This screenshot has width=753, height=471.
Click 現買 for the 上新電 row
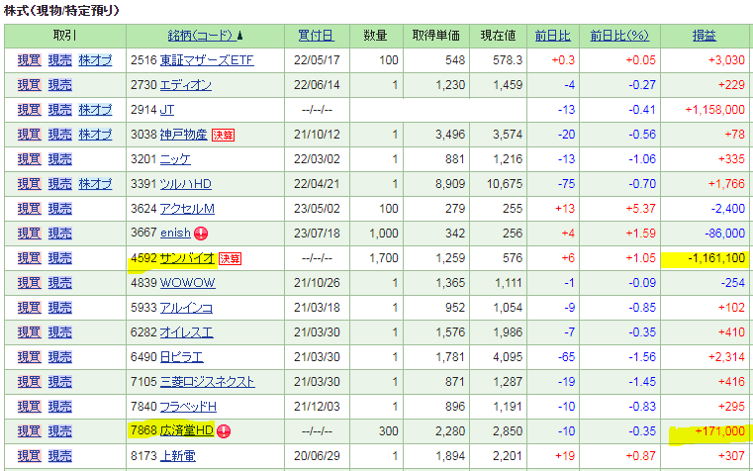[x=30, y=456]
